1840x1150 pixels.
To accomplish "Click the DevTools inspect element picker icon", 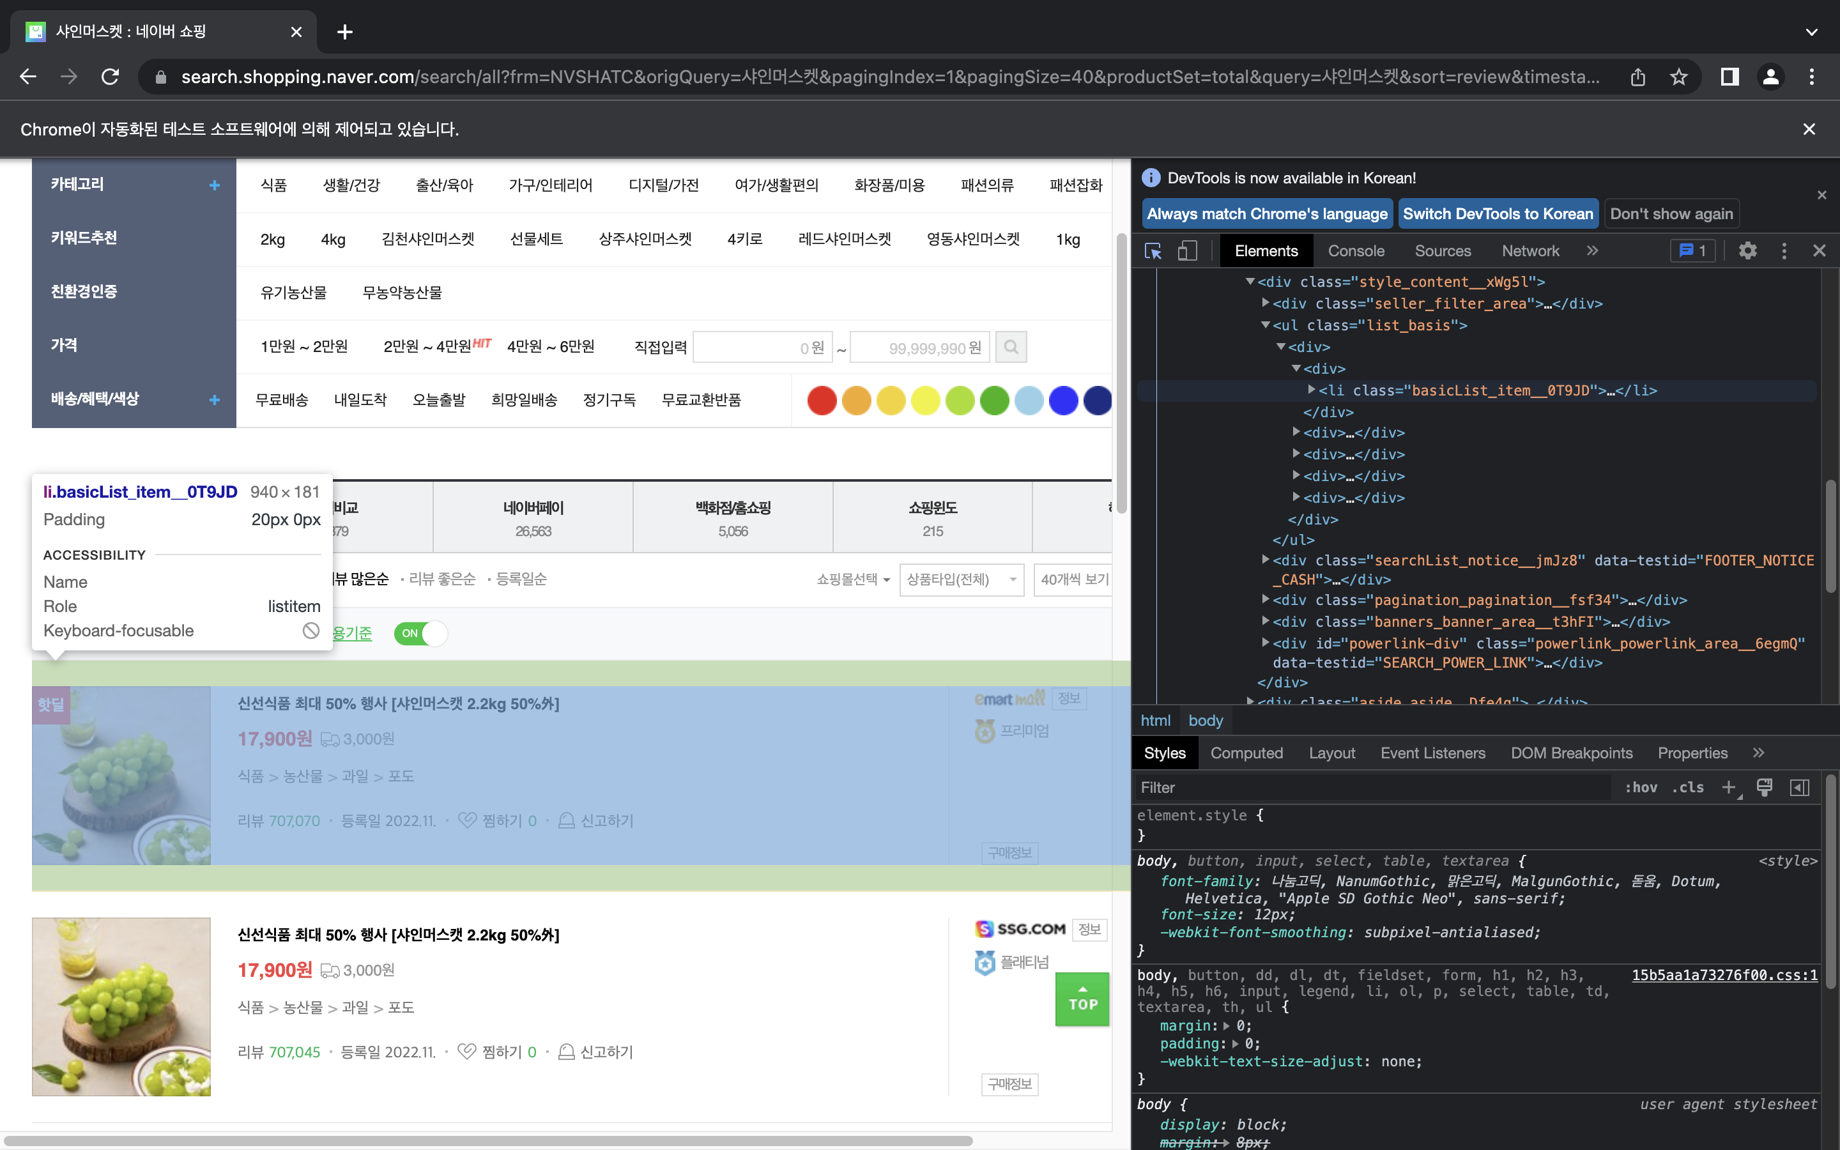I will click(1153, 251).
